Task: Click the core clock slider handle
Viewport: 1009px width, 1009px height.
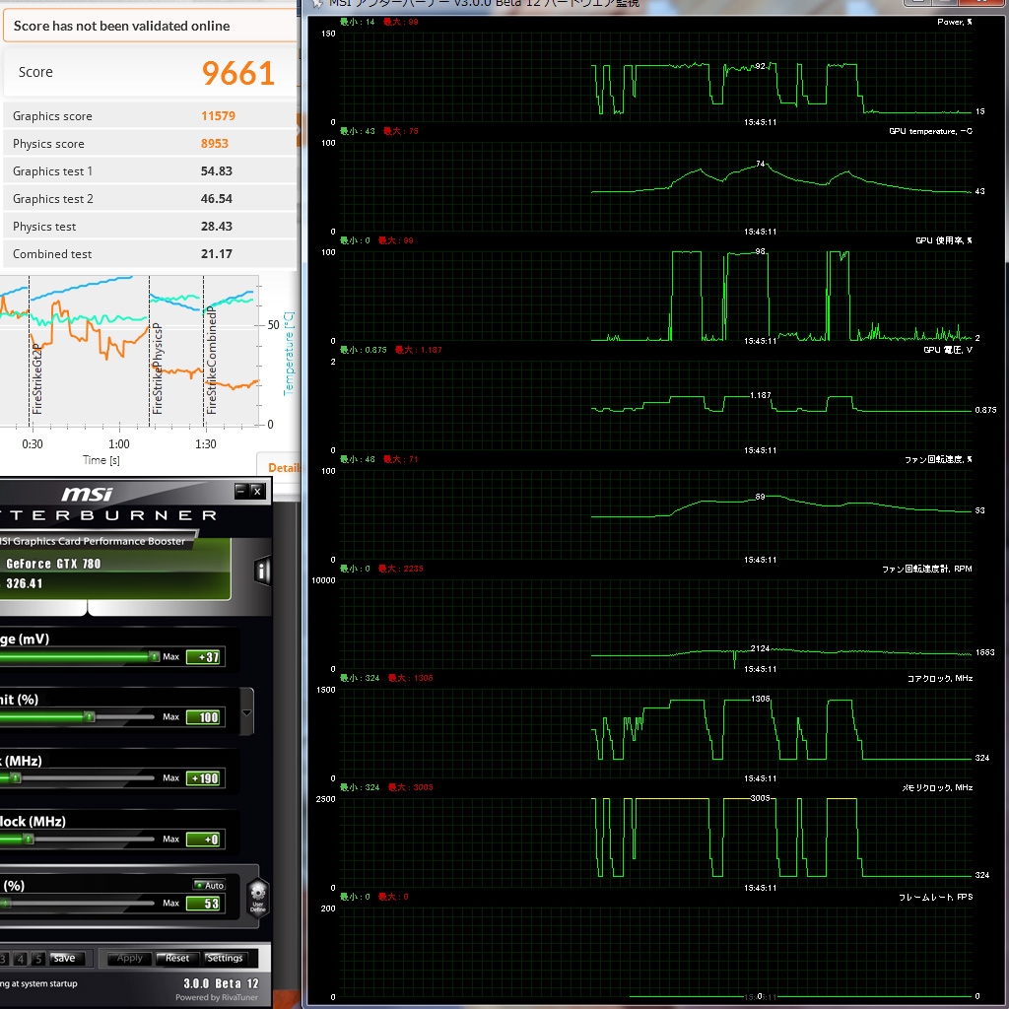Action: click(x=16, y=778)
